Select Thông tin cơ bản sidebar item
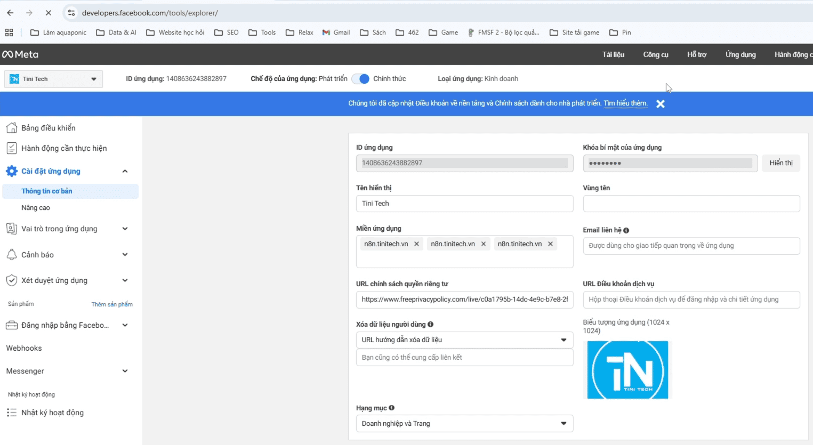Image resolution: width=813 pixels, height=445 pixels. tap(70, 191)
